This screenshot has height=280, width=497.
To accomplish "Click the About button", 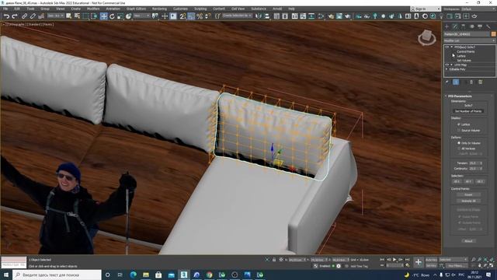I will coord(468,241).
